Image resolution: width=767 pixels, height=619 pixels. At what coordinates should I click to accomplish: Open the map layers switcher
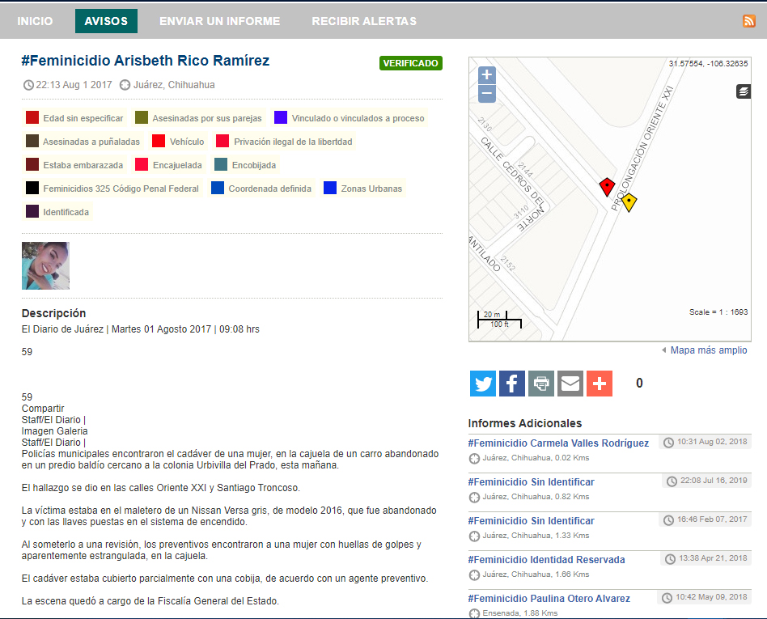click(x=744, y=91)
